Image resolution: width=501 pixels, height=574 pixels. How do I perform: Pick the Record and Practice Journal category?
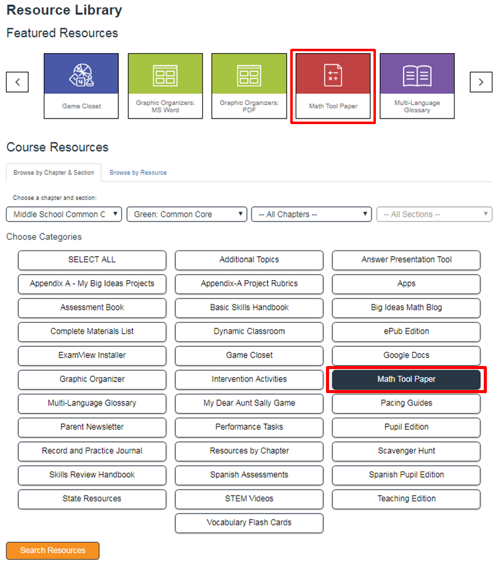point(92,451)
